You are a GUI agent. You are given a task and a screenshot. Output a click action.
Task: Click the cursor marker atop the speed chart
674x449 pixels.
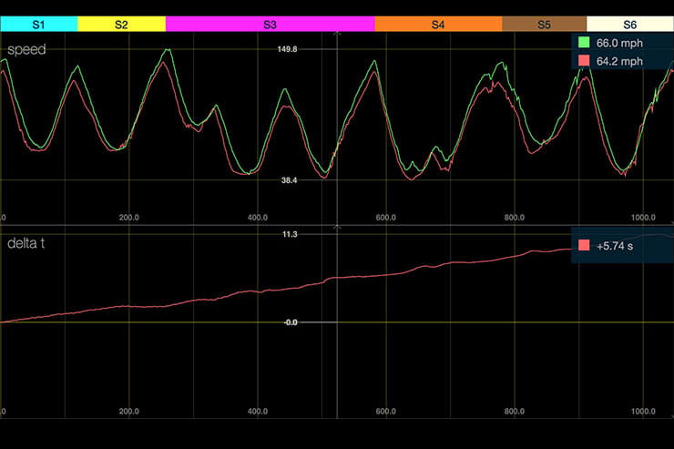click(337, 35)
